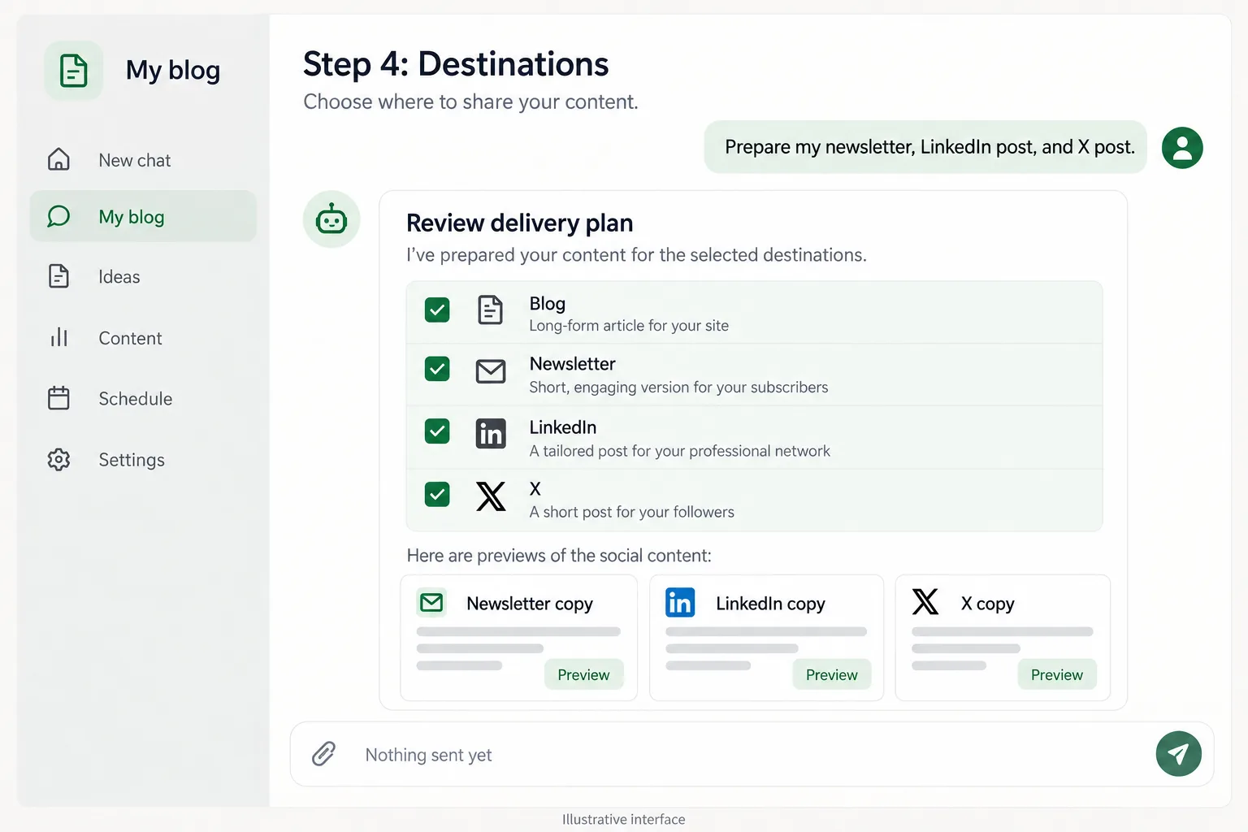The image size is (1248, 832).
Task: Click the paperclip attach icon
Action: tap(323, 754)
